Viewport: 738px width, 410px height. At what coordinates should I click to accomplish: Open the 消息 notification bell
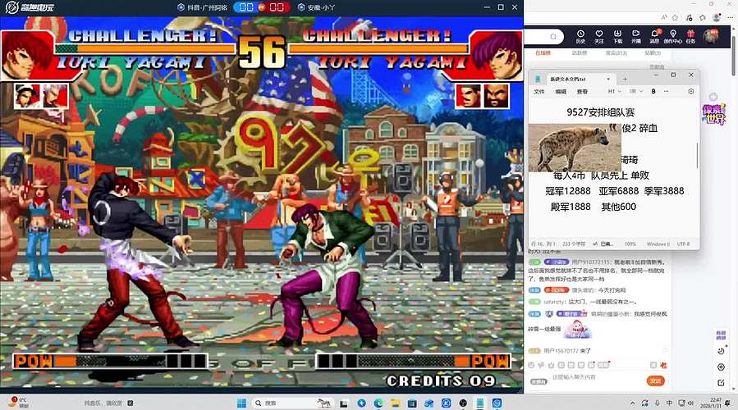coord(654,35)
